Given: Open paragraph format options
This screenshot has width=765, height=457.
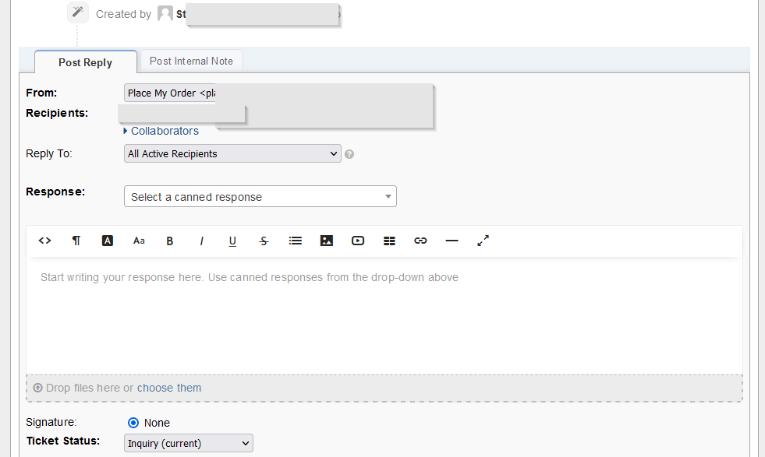Looking at the screenshot, I should click(x=76, y=241).
